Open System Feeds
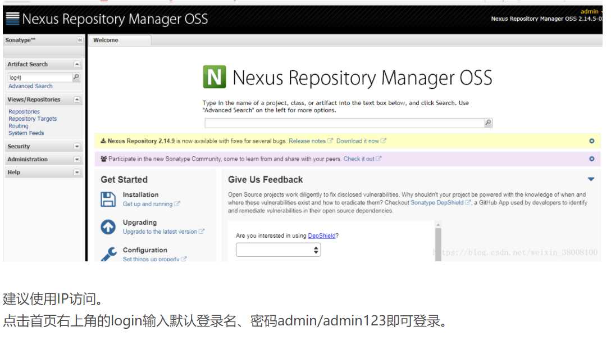This screenshot has height=340, width=611. pos(26,133)
